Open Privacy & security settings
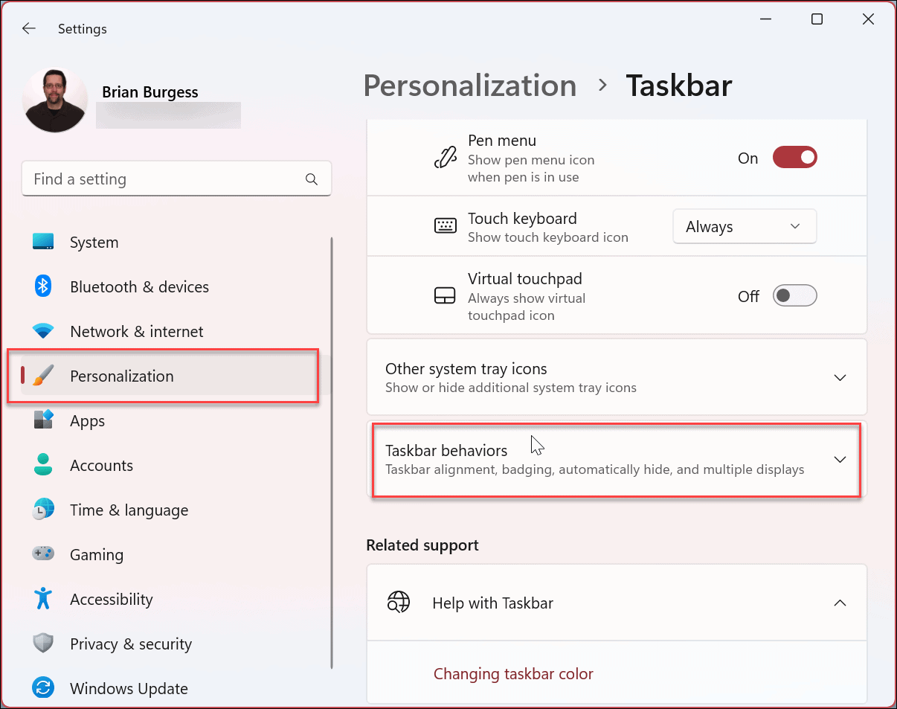Image resolution: width=897 pixels, height=709 pixels. (x=43, y=644)
